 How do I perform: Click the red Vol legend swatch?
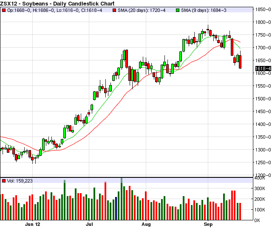tap(4, 181)
